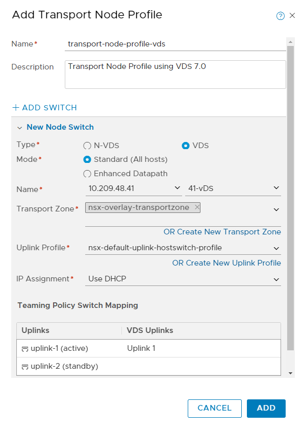Image resolution: width=303 pixels, height=430 pixels.
Task: Click the scrollbar down arrow
Action: [290, 373]
